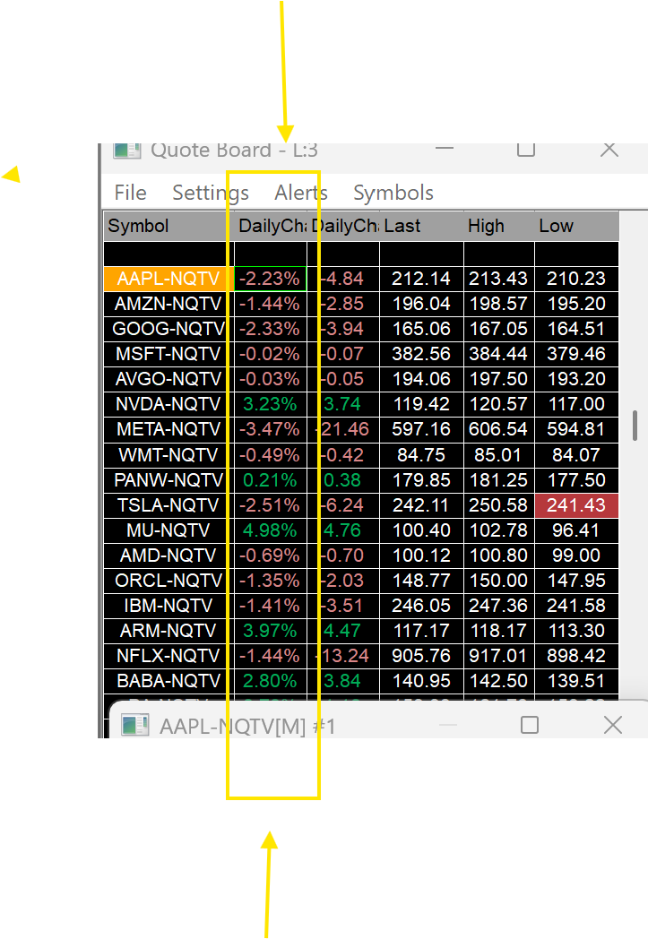
Task: Select the AMZN-NQTV symbol
Action: (x=168, y=304)
